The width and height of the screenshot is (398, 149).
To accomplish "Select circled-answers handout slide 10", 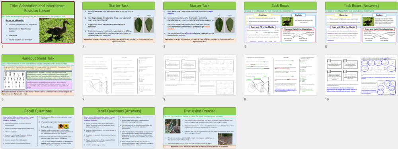I will pyautogui.click(x=361, y=75).
